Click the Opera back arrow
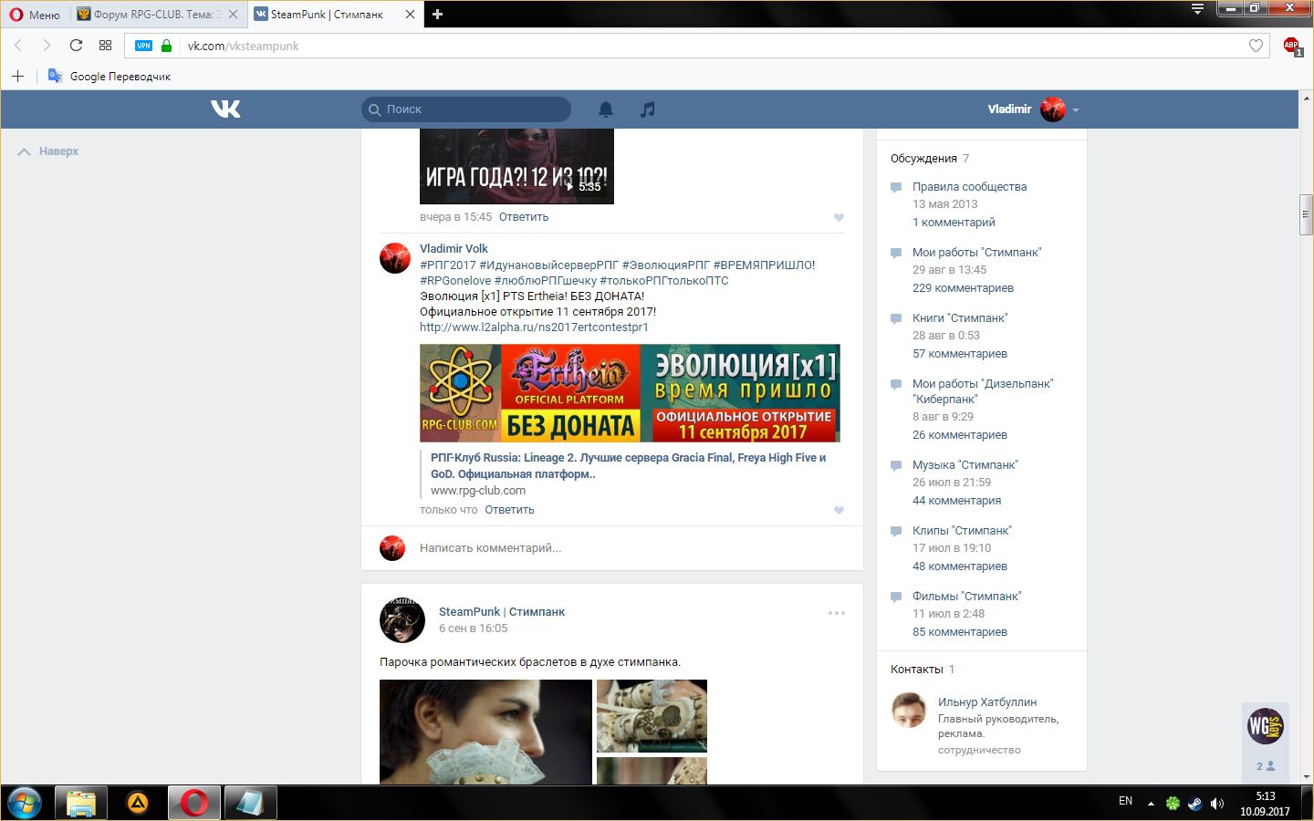 point(17,46)
